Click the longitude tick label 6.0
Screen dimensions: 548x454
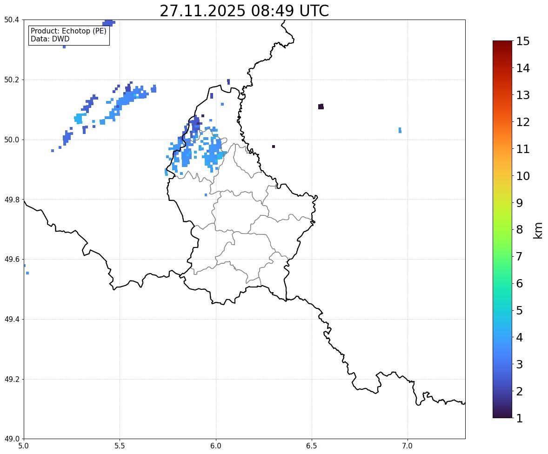point(216,446)
